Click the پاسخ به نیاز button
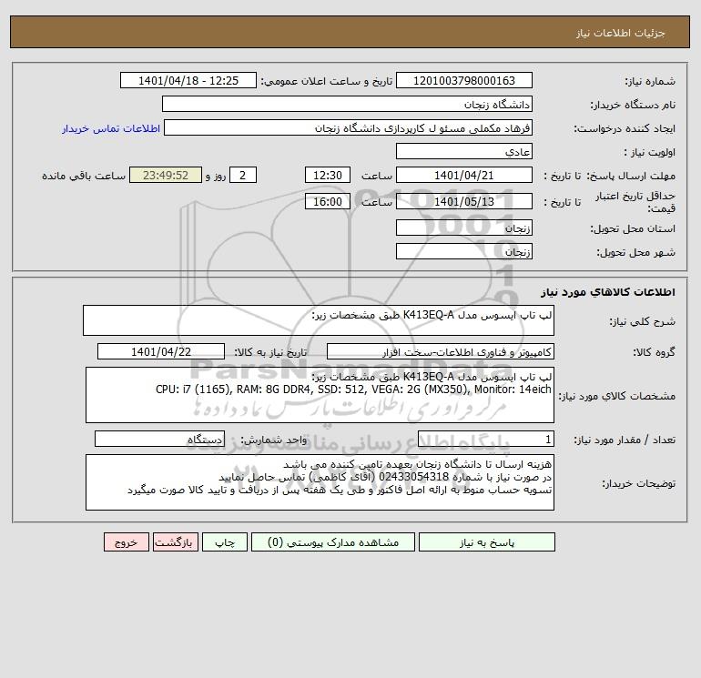This screenshot has width=701, height=678. click(x=487, y=542)
